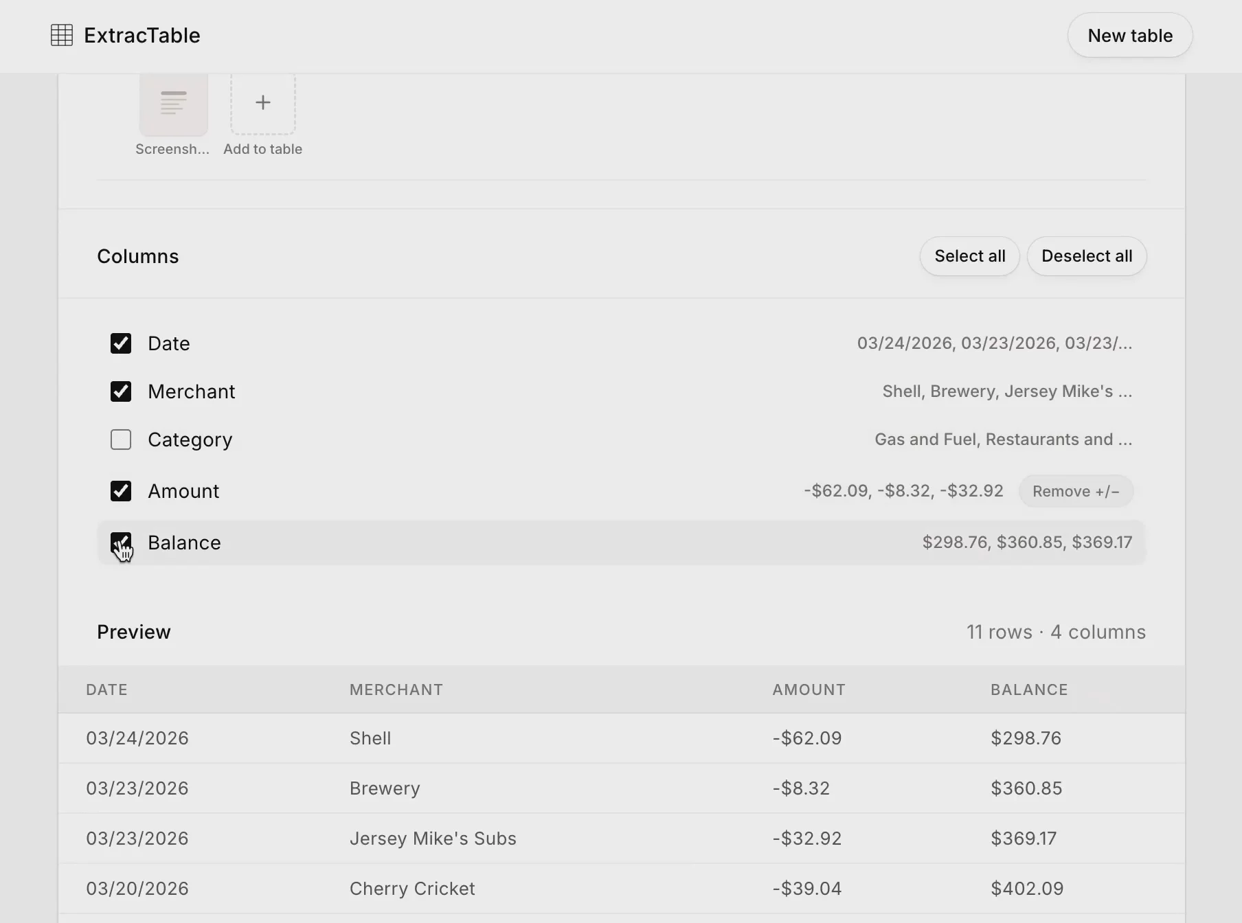Click the -$62.09 amount cell
Viewport: 1242px width, 923px height.
coord(807,738)
